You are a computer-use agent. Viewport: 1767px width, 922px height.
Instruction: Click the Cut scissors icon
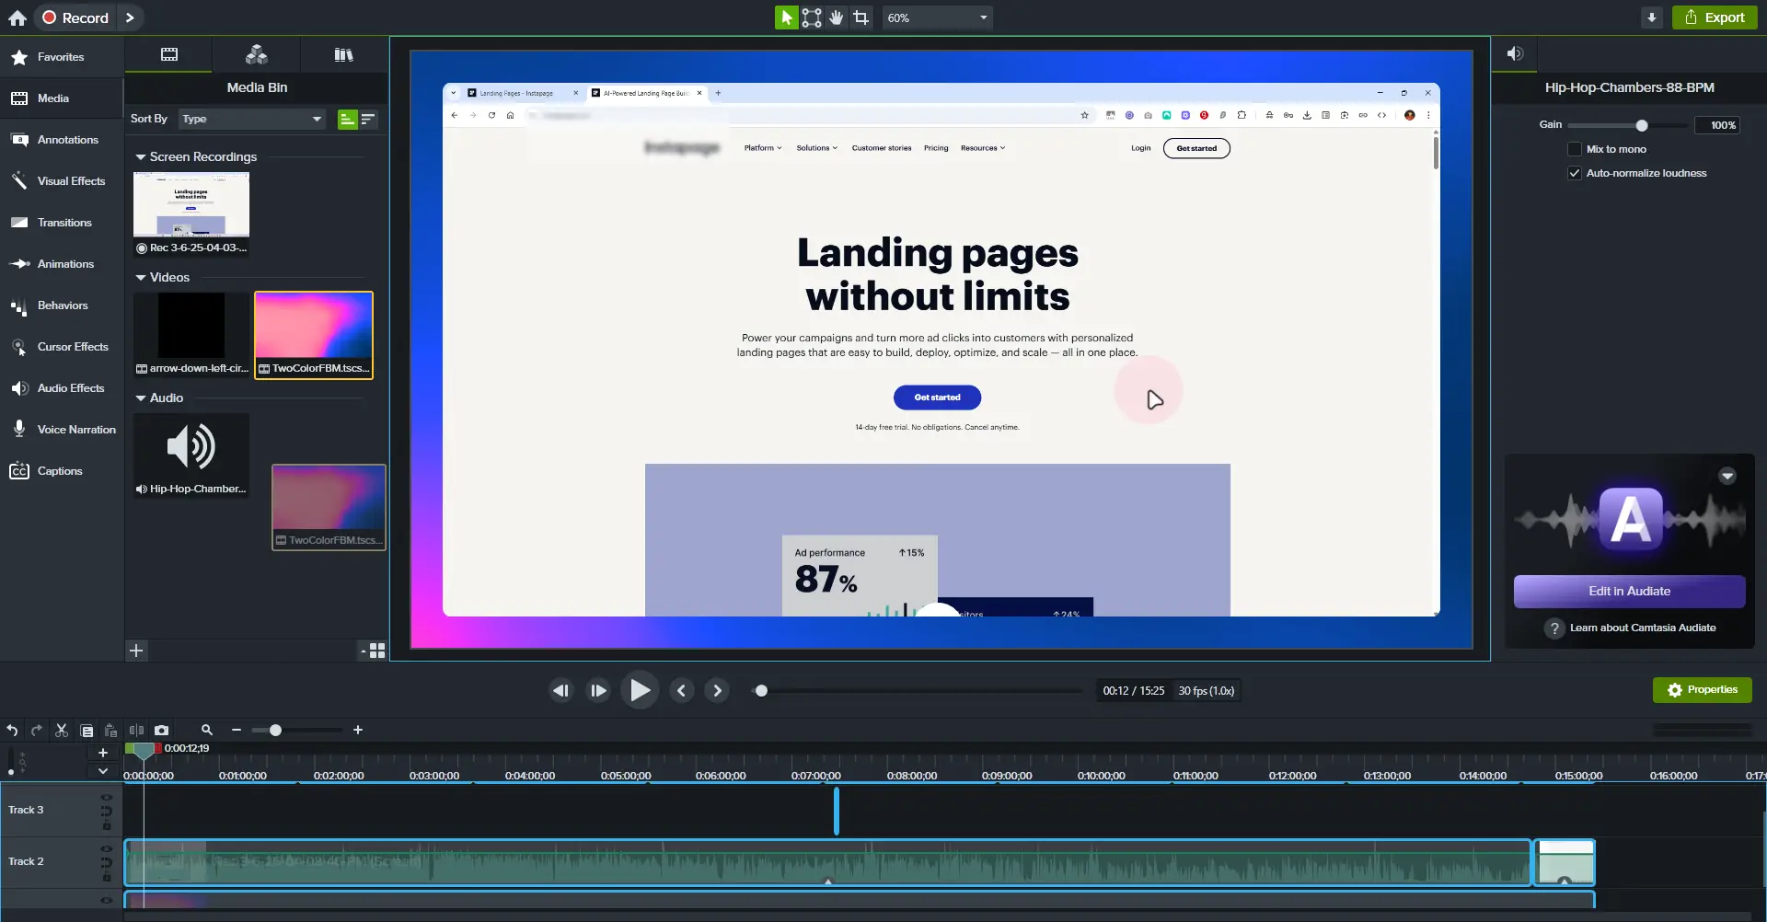[x=62, y=730]
